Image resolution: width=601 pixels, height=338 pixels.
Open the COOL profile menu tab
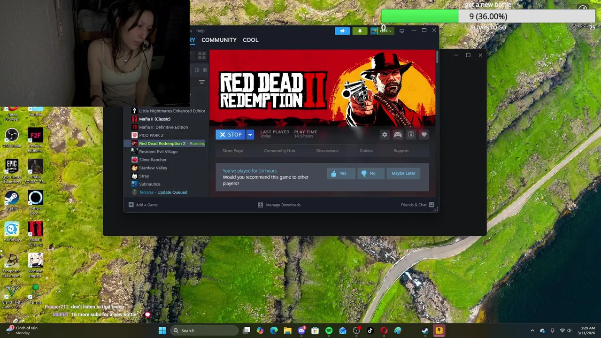coord(250,40)
